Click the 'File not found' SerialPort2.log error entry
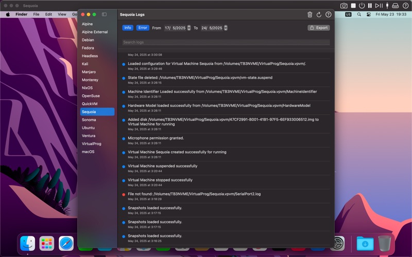Viewport: 412px width, 257px height. click(x=226, y=196)
